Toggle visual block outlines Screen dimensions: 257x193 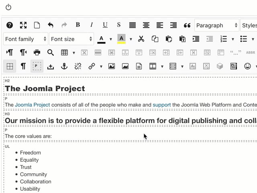pos(37,66)
